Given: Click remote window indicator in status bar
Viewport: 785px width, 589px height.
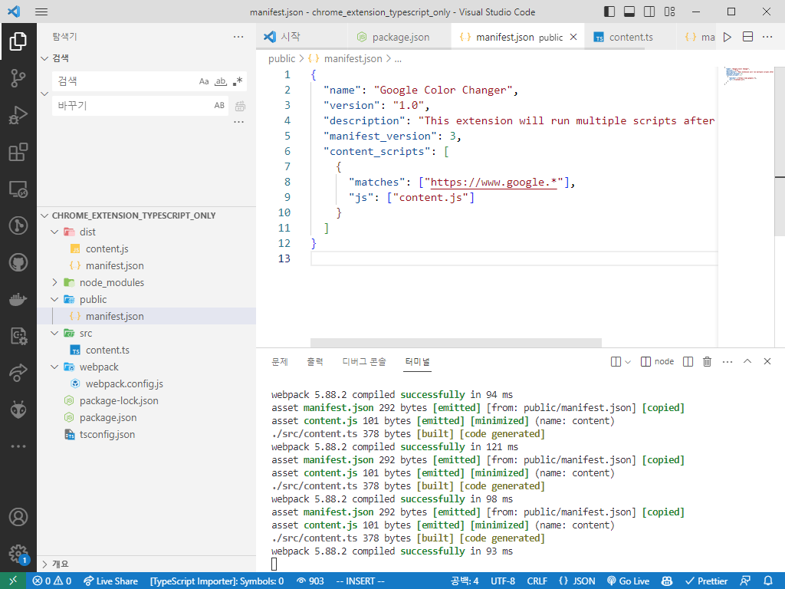Looking at the screenshot, I should click(13, 581).
